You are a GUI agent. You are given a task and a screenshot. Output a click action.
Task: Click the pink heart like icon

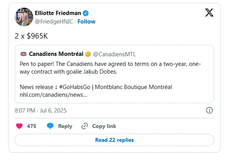point(19,126)
